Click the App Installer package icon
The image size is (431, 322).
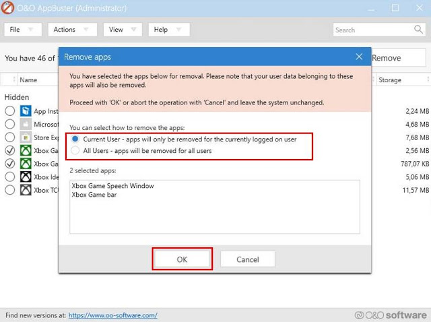[x=26, y=111]
